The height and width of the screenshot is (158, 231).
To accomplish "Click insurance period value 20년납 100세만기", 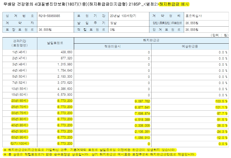I will click(x=123, y=16).
